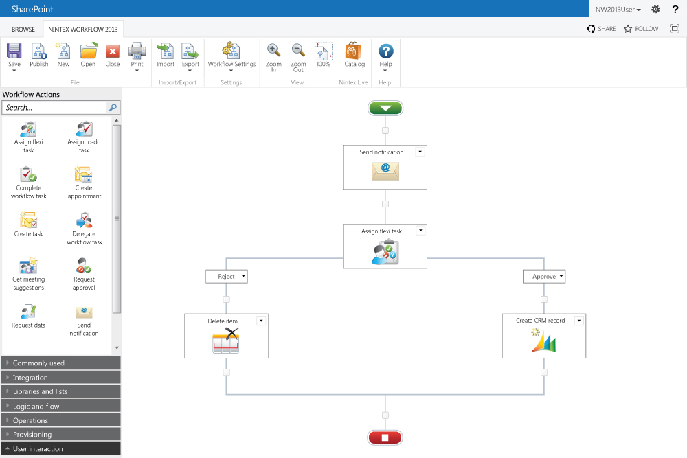The image size is (687, 458).
Task: Click the actions panel scrollbar thumb
Action: (x=117, y=219)
